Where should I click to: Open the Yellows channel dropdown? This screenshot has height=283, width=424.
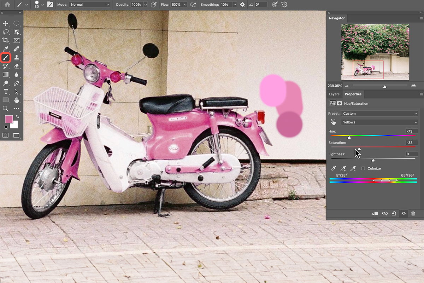(x=380, y=122)
